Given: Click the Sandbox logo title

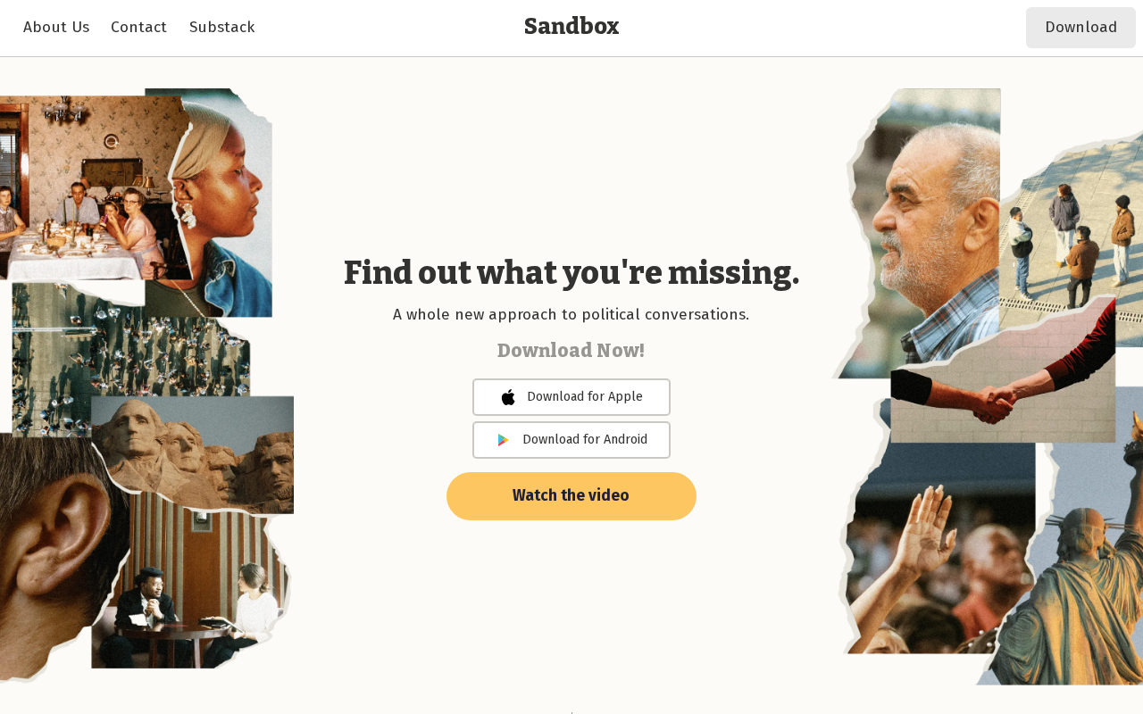Looking at the screenshot, I should tap(571, 27).
